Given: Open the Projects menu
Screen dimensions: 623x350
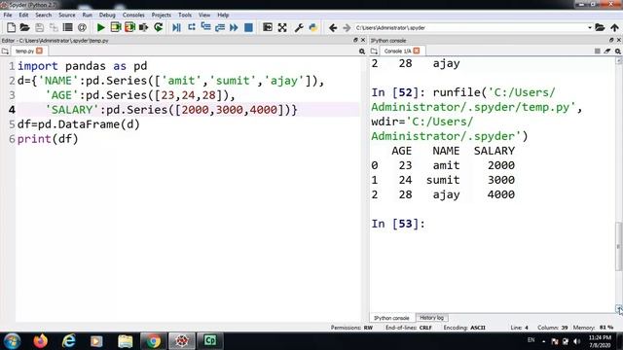Looking at the screenshot, I should point(161,16).
